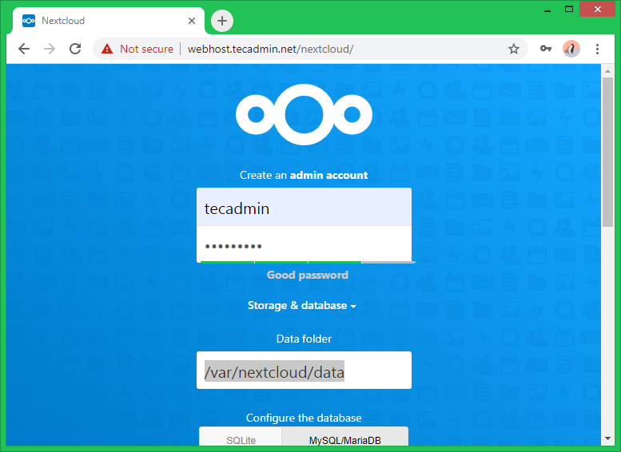Open saved passwords key icon

[546, 48]
